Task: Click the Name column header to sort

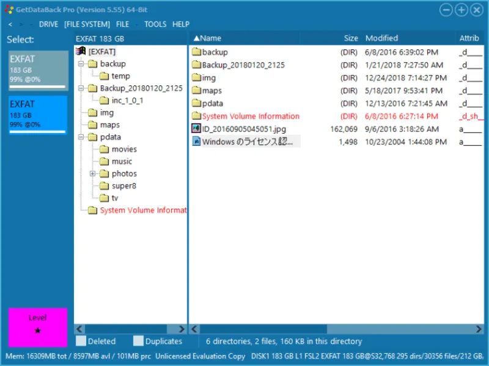Action: coord(209,38)
